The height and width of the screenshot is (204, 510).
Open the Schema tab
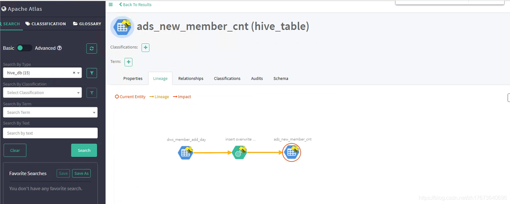(x=281, y=78)
